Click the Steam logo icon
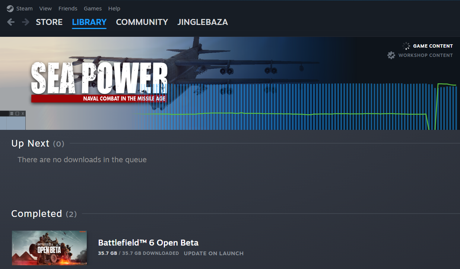Image resolution: width=460 pixels, height=269 pixels. pos(10,9)
